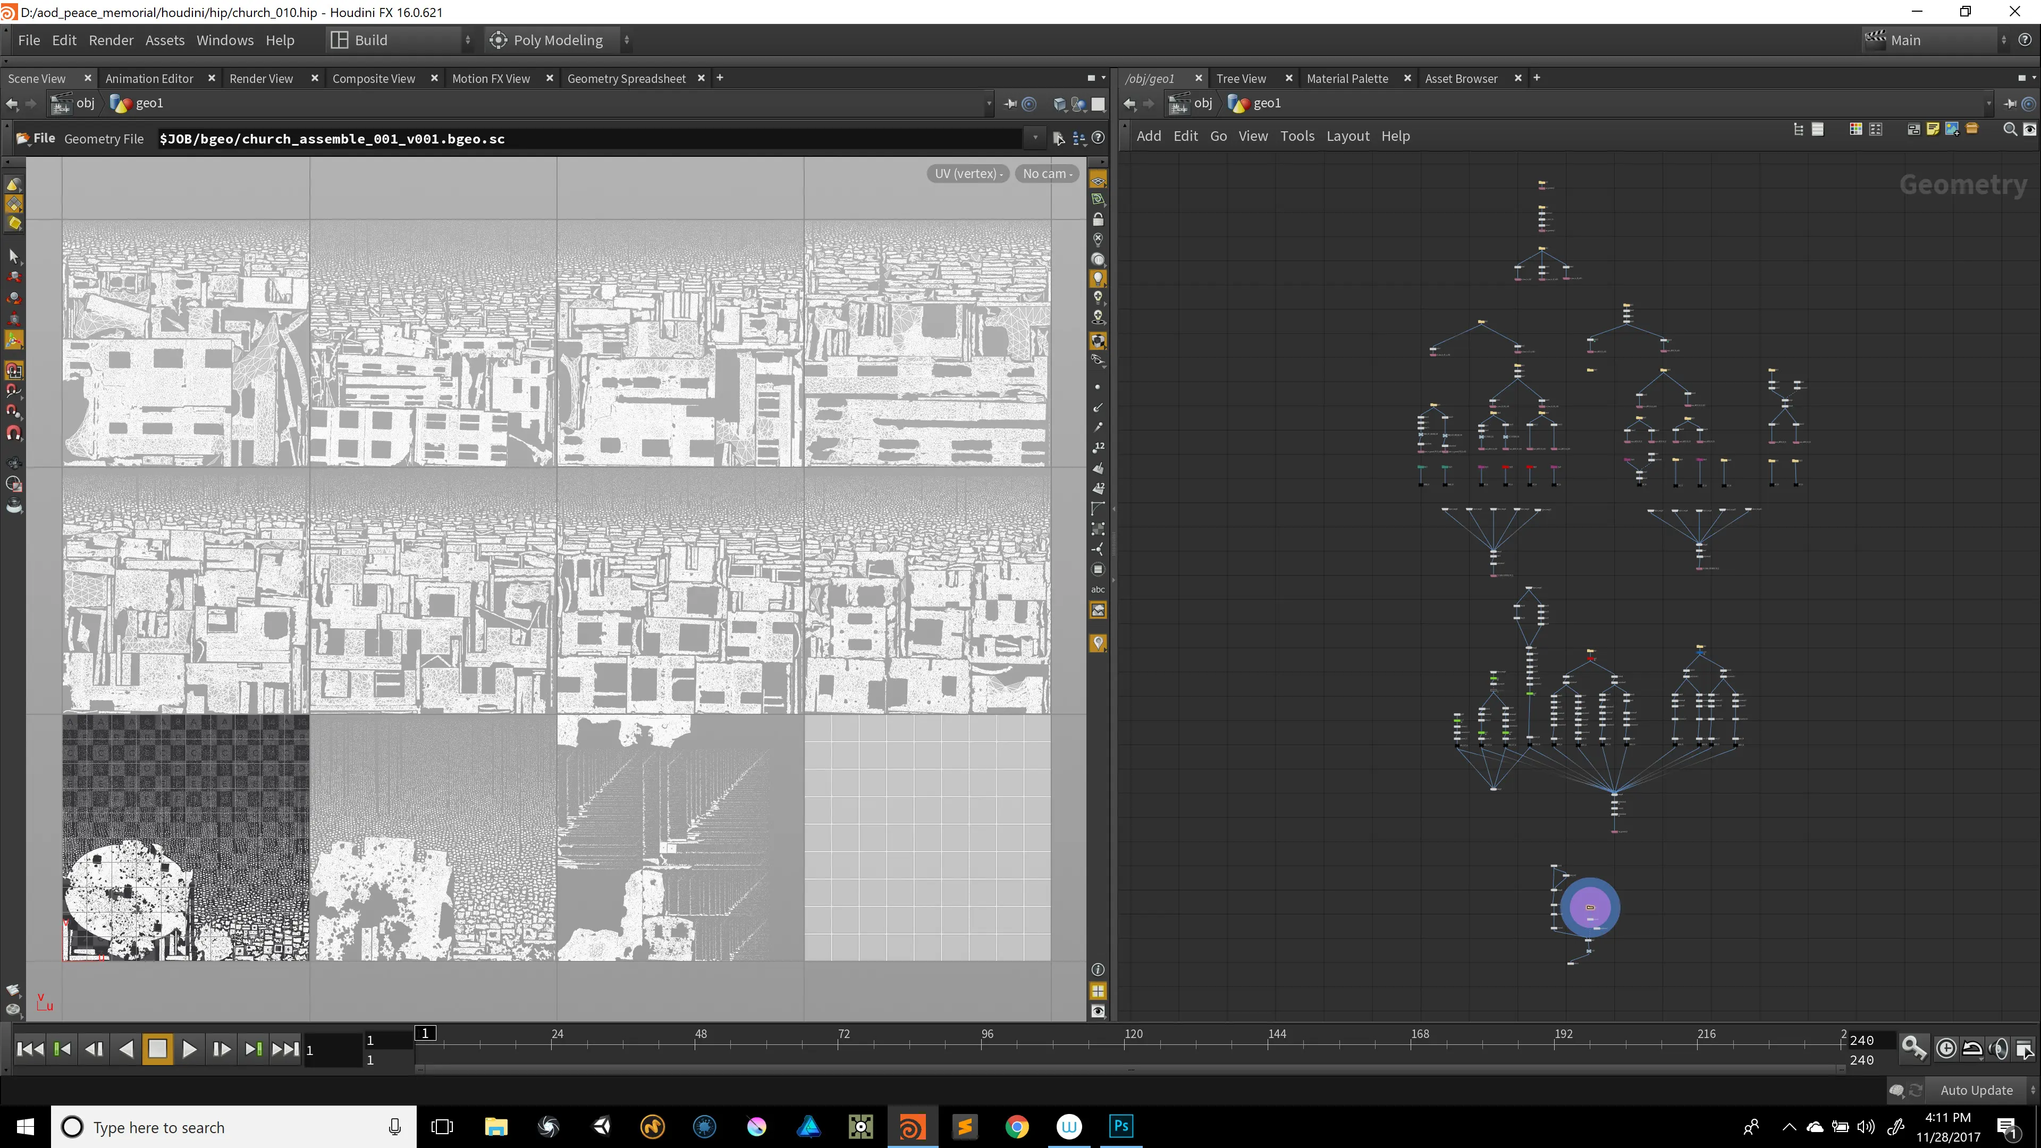Select the Scale tool in the left toolbar

[x=13, y=319]
